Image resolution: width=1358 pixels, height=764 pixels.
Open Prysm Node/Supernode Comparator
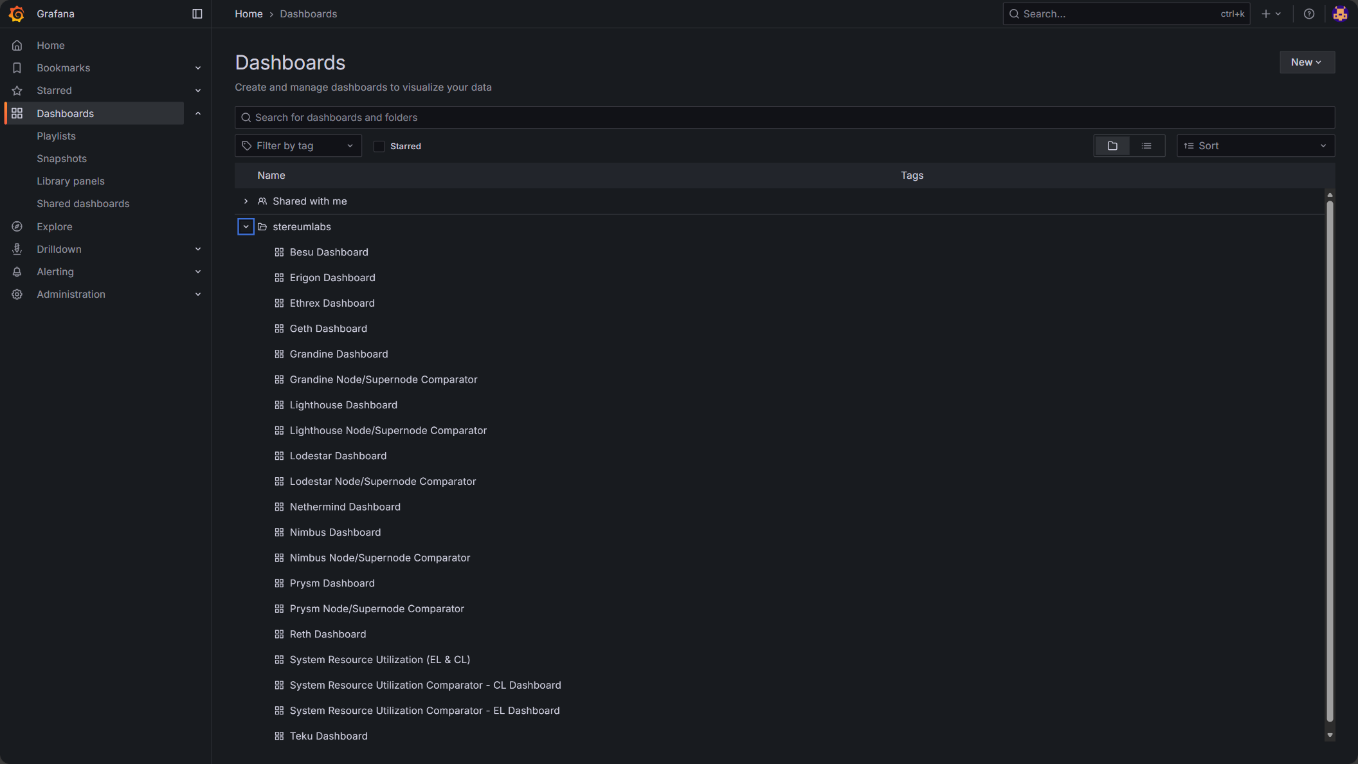[377, 609]
